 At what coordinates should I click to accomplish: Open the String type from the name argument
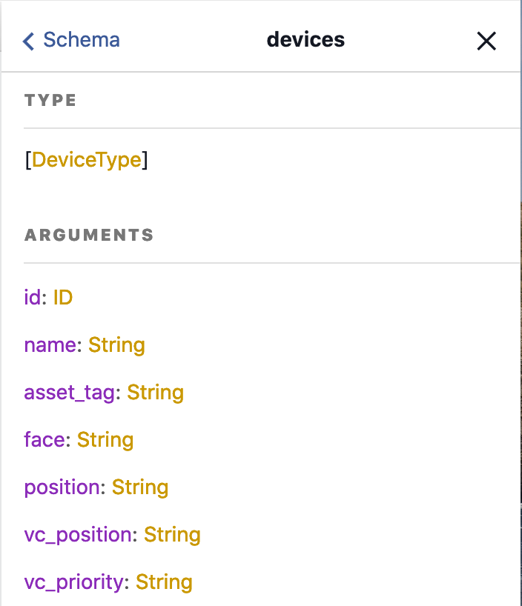point(116,344)
